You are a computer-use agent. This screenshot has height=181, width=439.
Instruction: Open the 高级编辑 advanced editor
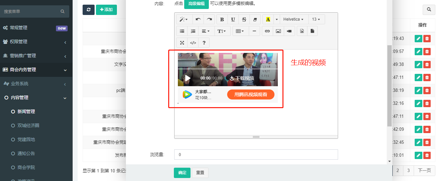click(196, 4)
